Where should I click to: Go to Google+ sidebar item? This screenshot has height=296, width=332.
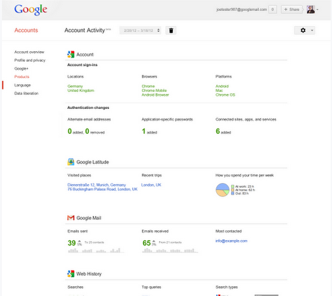21,68
